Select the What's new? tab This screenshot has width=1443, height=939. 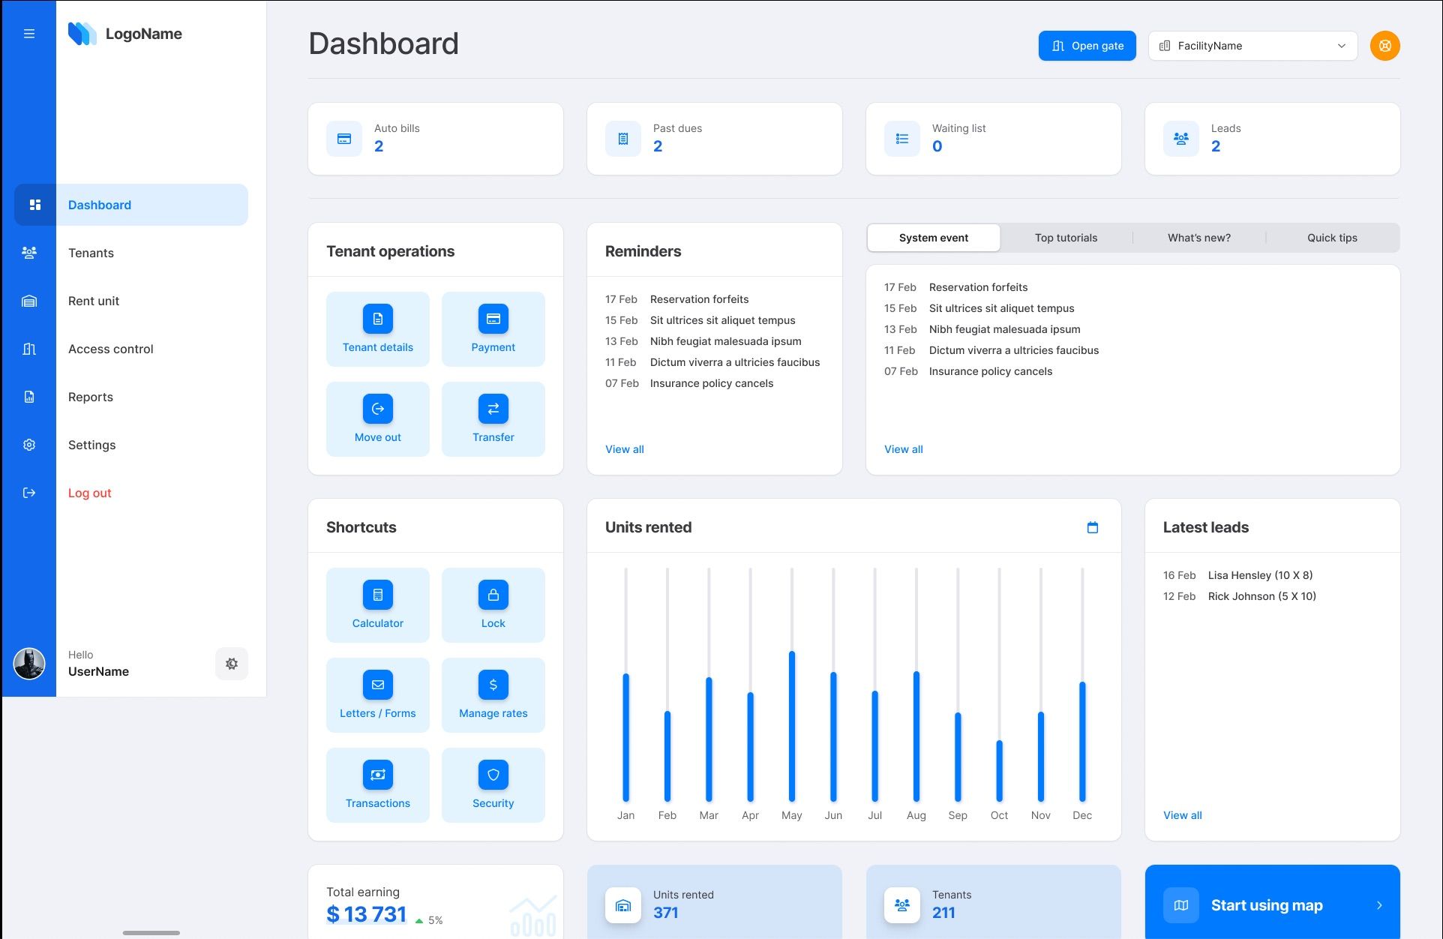pyautogui.click(x=1198, y=238)
